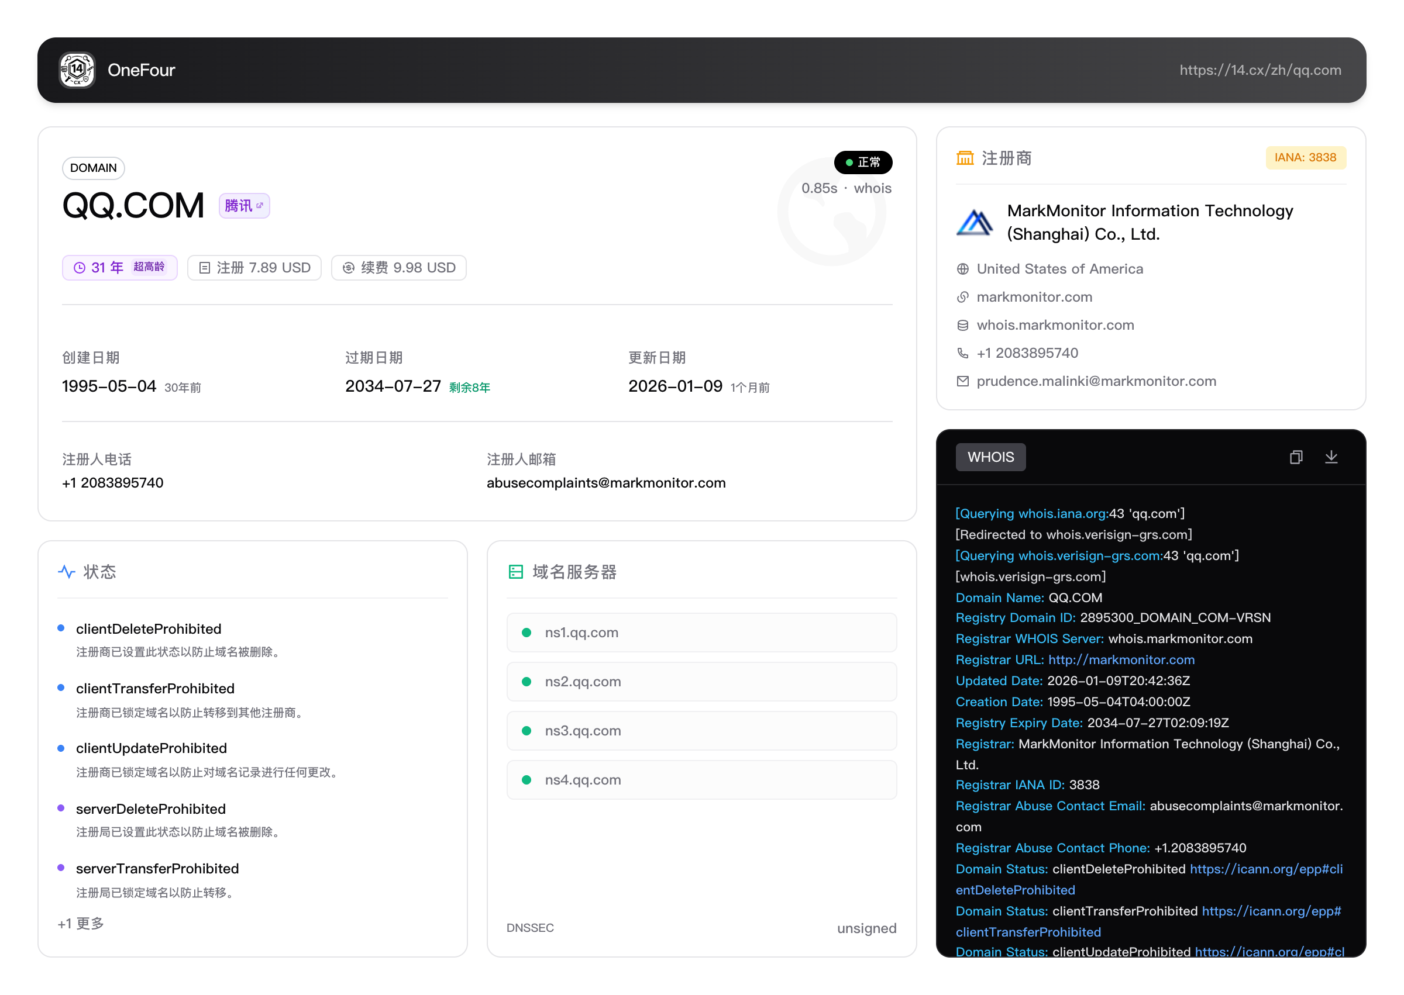Click the phone icon next to +1 2083895740
Viewport: 1404px width, 995px height.
click(962, 354)
